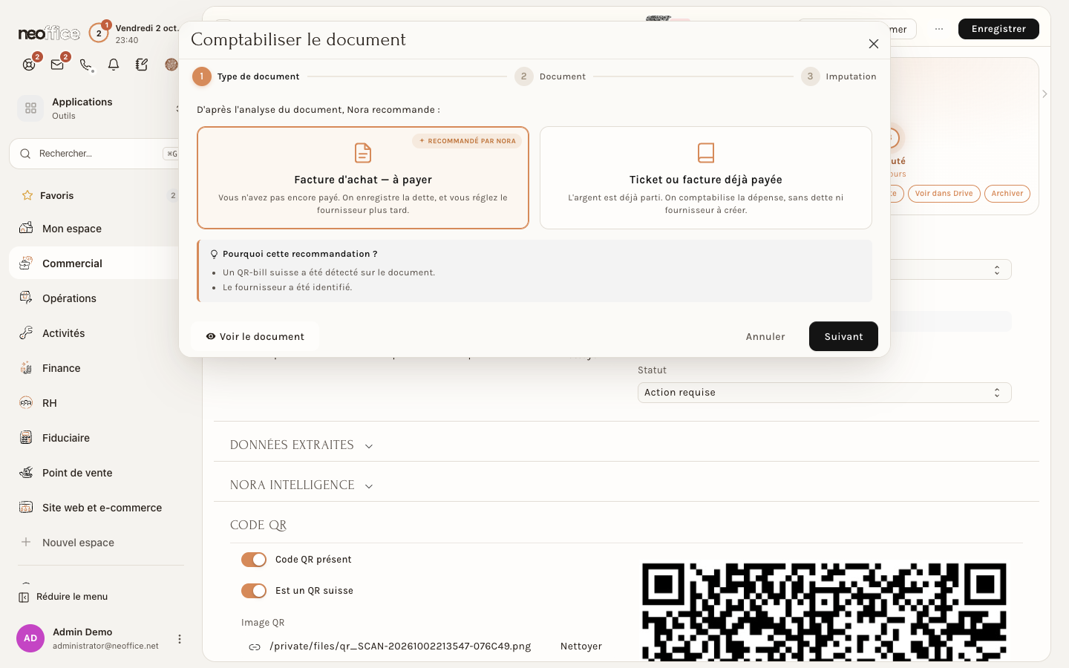Open the notifications bell
Viewport: 1069px width, 668px height.
114,65
